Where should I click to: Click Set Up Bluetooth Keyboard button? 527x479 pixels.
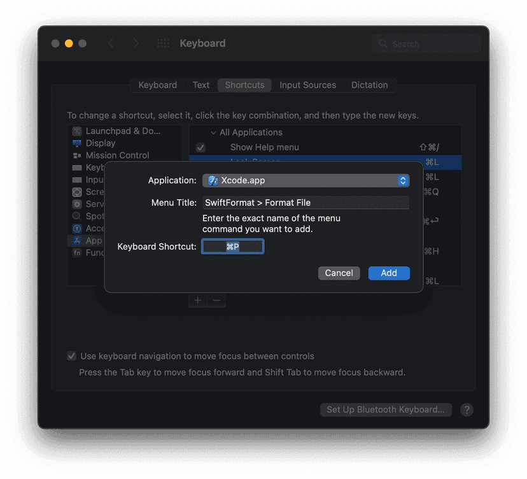pos(386,410)
